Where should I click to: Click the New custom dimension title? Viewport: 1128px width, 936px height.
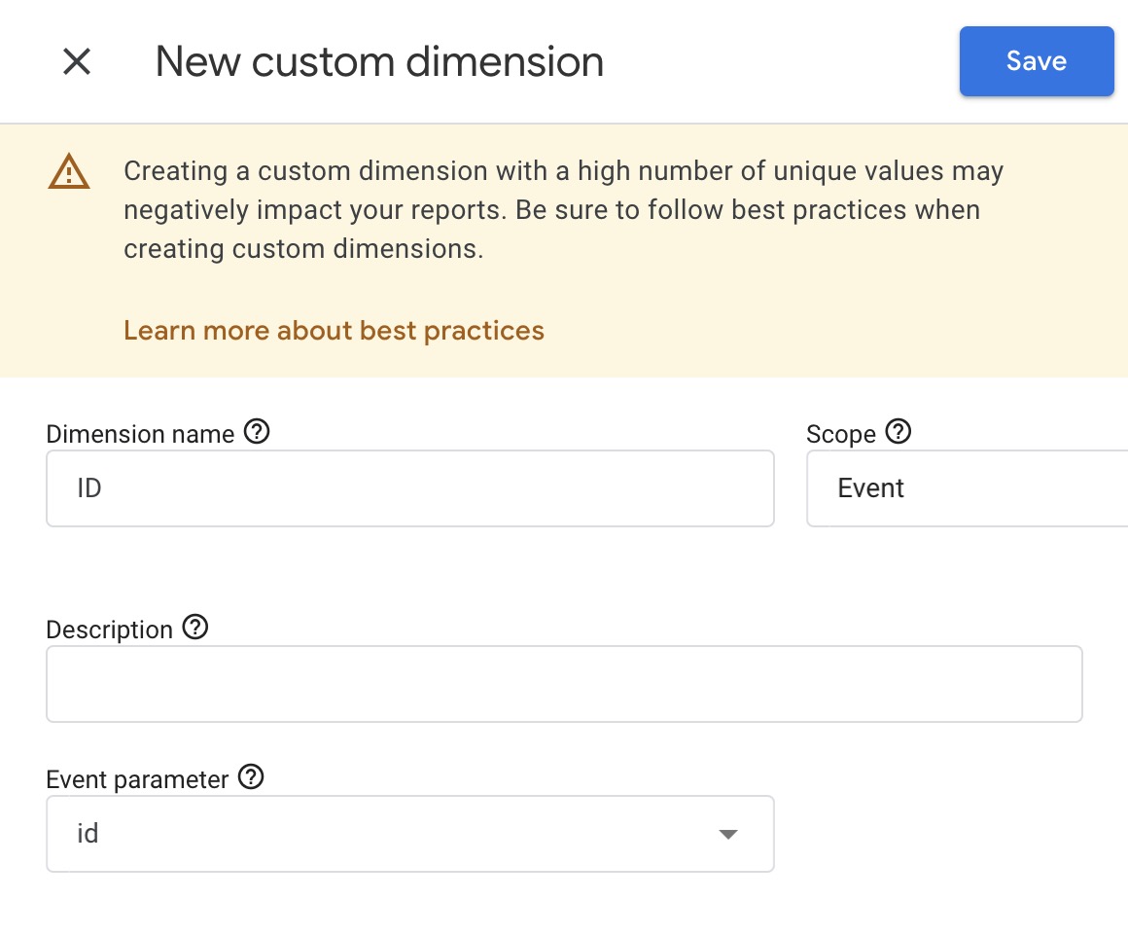click(378, 61)
